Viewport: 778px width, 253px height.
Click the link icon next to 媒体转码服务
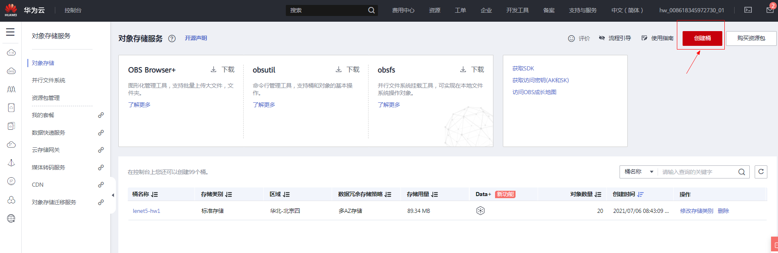pos(101,167)
